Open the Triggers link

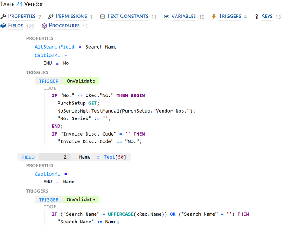point(230,16)
